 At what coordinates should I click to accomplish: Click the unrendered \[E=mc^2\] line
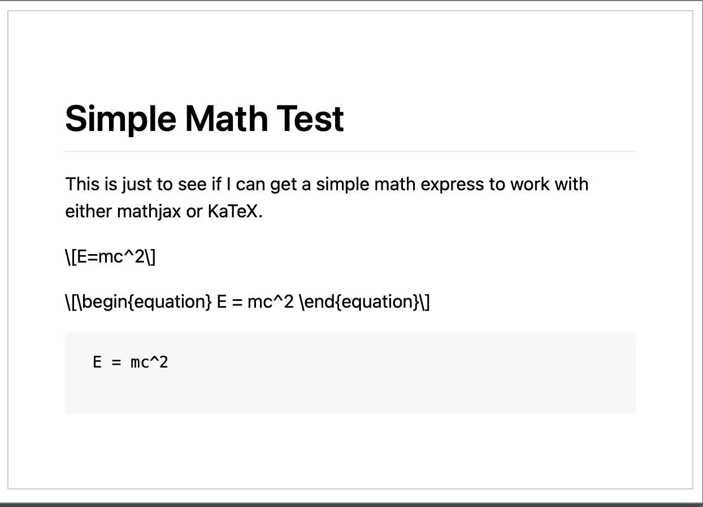[110, 257]
